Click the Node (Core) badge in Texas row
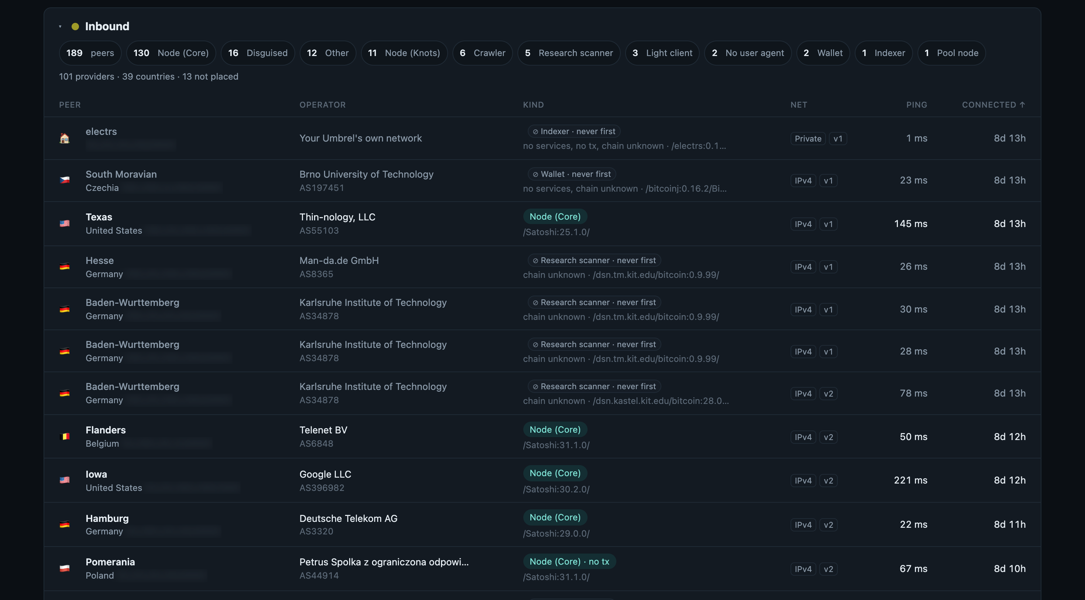Screen dimensions: 1085x600 pos(555,216)
